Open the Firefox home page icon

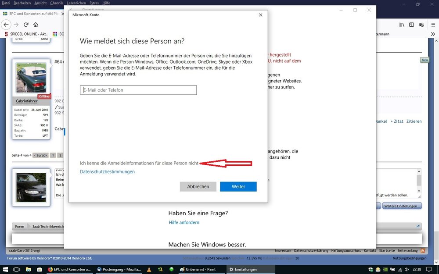[36, 25]
